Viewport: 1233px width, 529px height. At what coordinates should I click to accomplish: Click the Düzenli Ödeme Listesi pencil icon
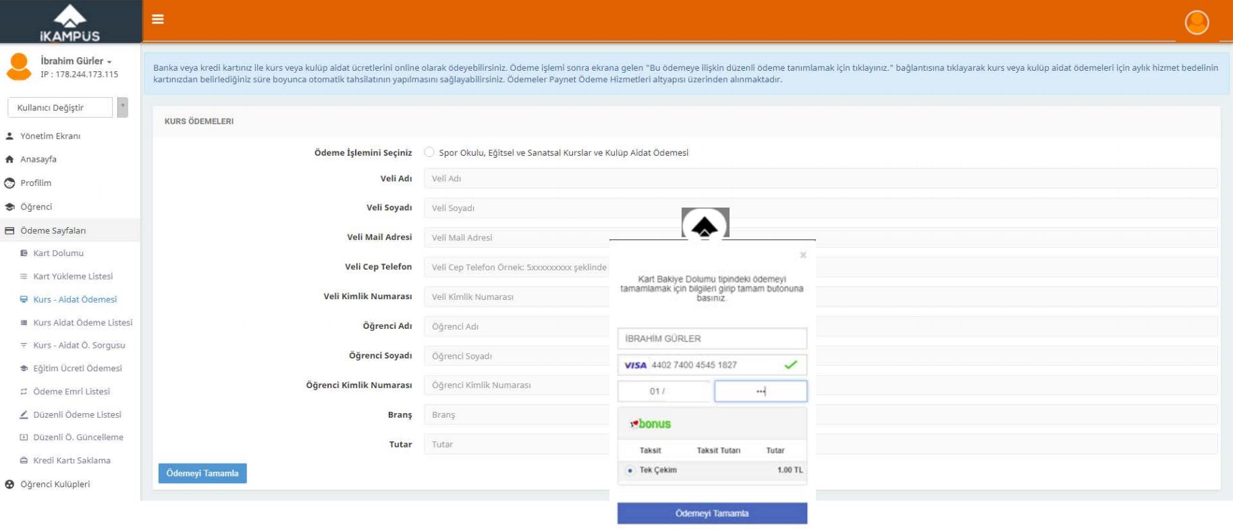click(24, 414)
